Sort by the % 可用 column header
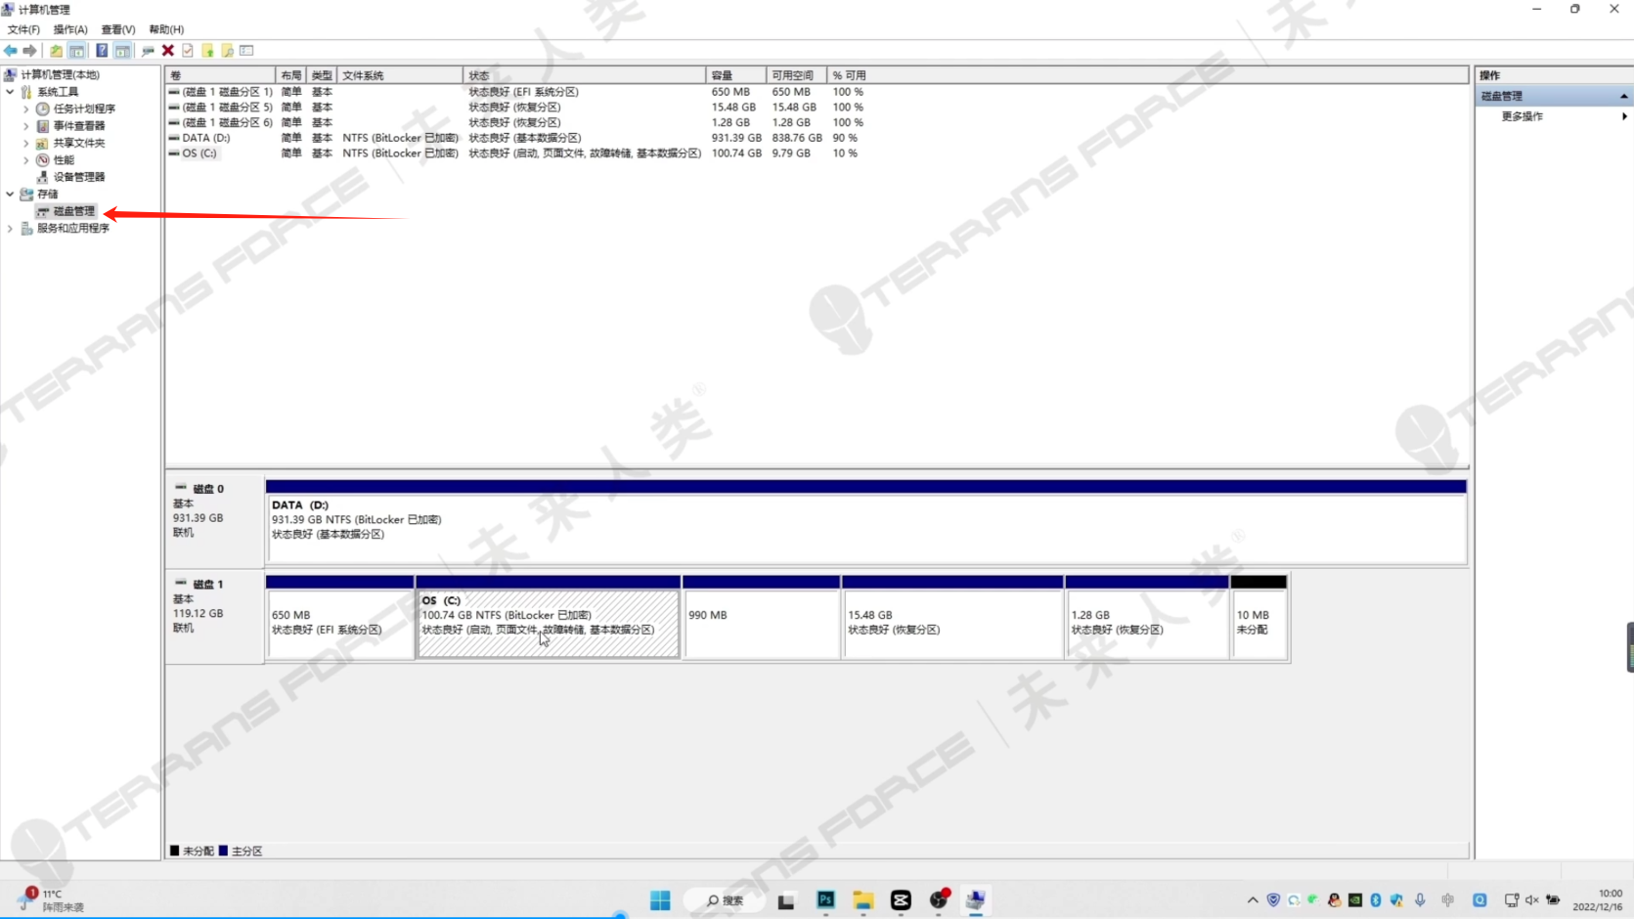 pos(849,75)
